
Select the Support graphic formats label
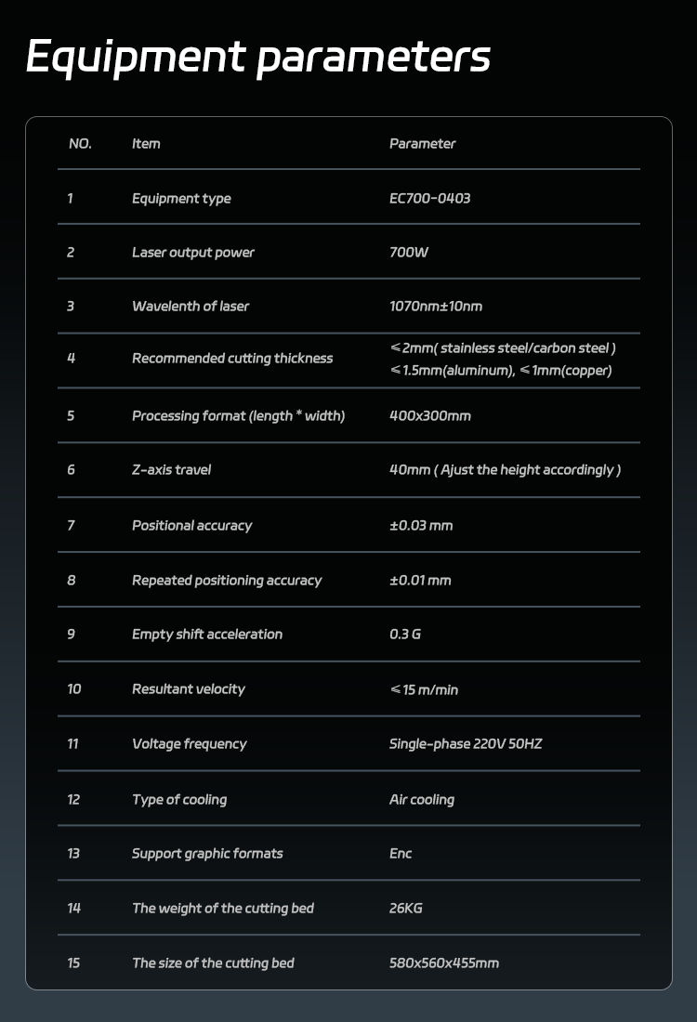point(207,854)
